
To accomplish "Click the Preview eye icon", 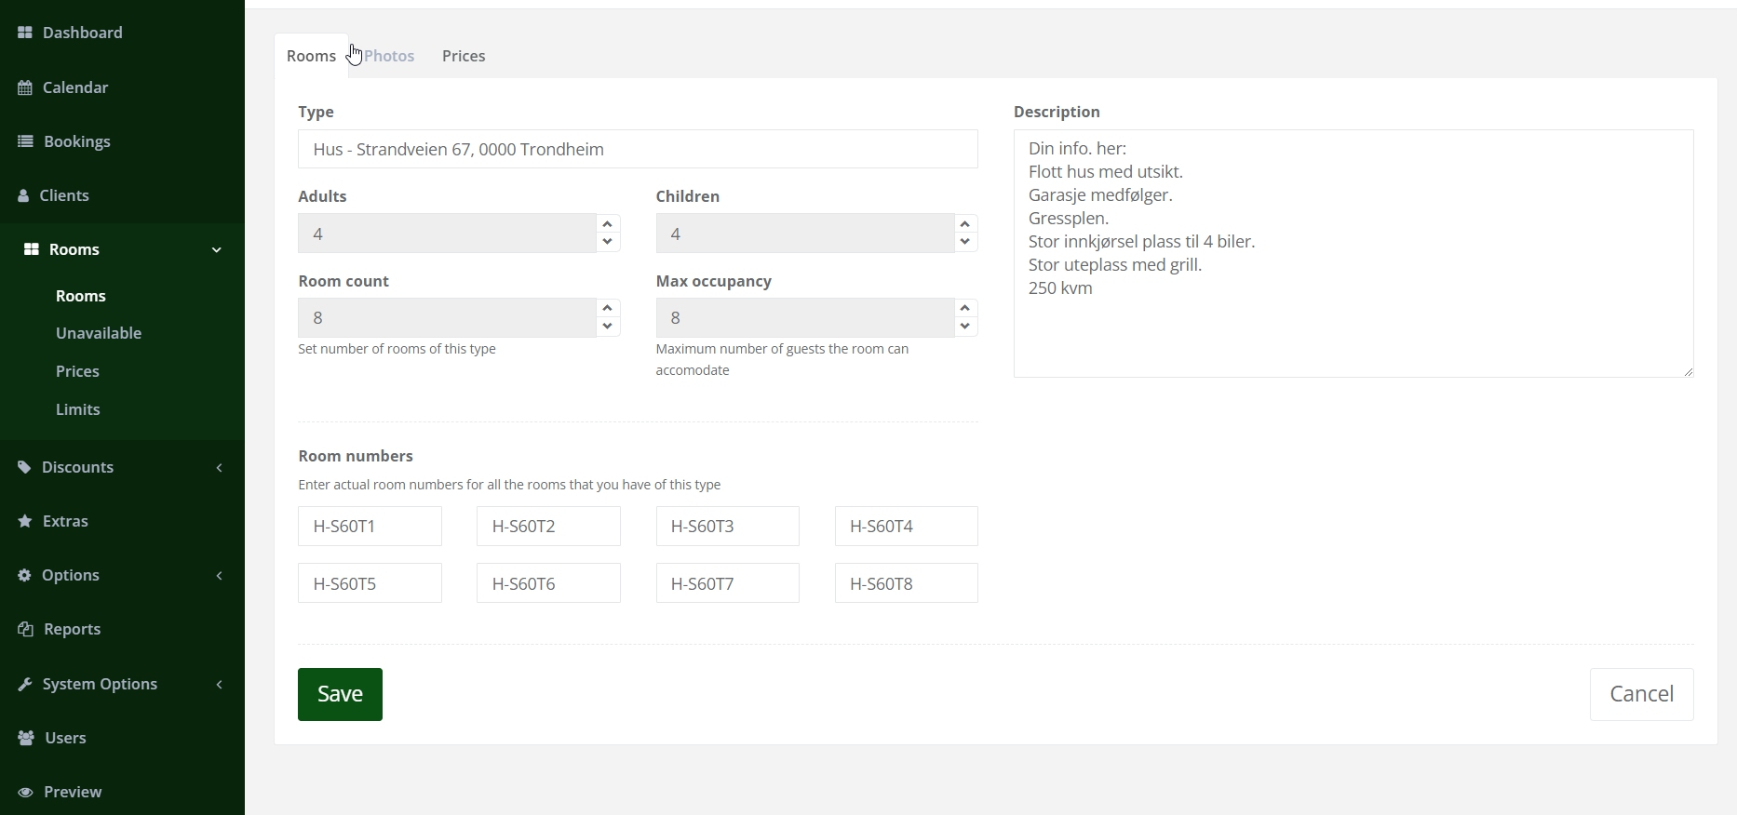I will tap(26, 793).
